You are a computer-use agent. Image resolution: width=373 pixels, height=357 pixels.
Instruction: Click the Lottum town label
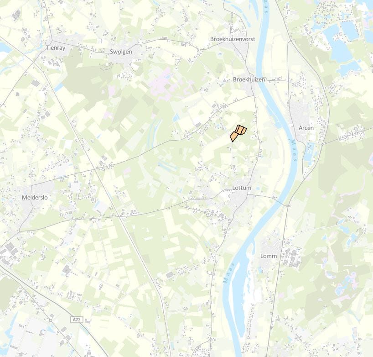click(x=242, y=188)
